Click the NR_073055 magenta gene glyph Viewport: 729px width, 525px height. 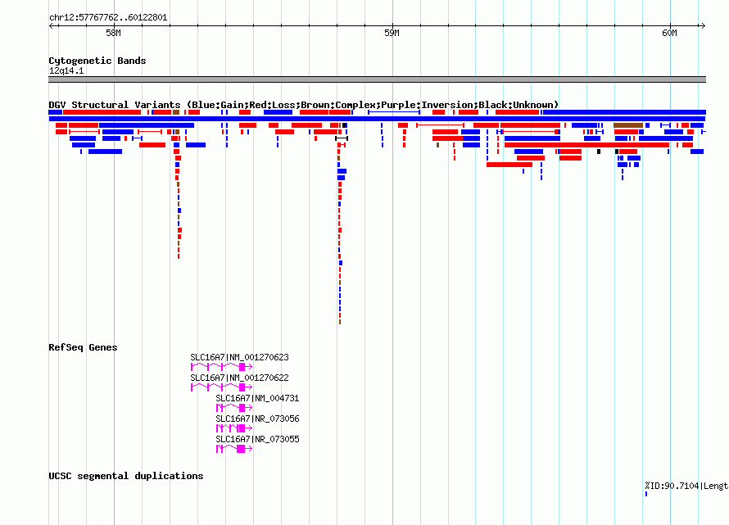coord(234,449)
